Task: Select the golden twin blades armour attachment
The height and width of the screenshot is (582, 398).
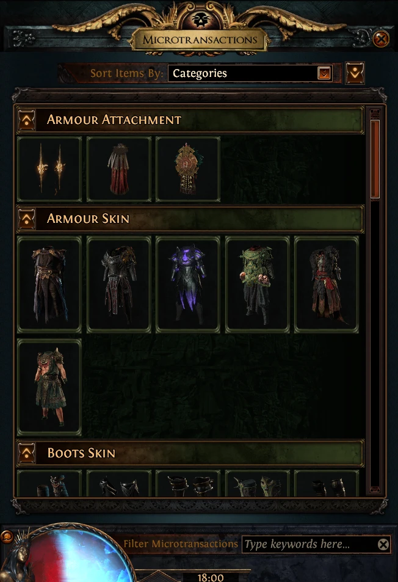Action: click(x=49, y=169)
